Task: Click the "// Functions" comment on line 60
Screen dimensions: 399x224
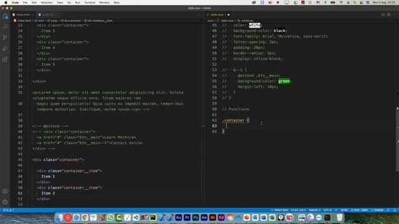Action: pyautogui.click(x=236, y=110)
